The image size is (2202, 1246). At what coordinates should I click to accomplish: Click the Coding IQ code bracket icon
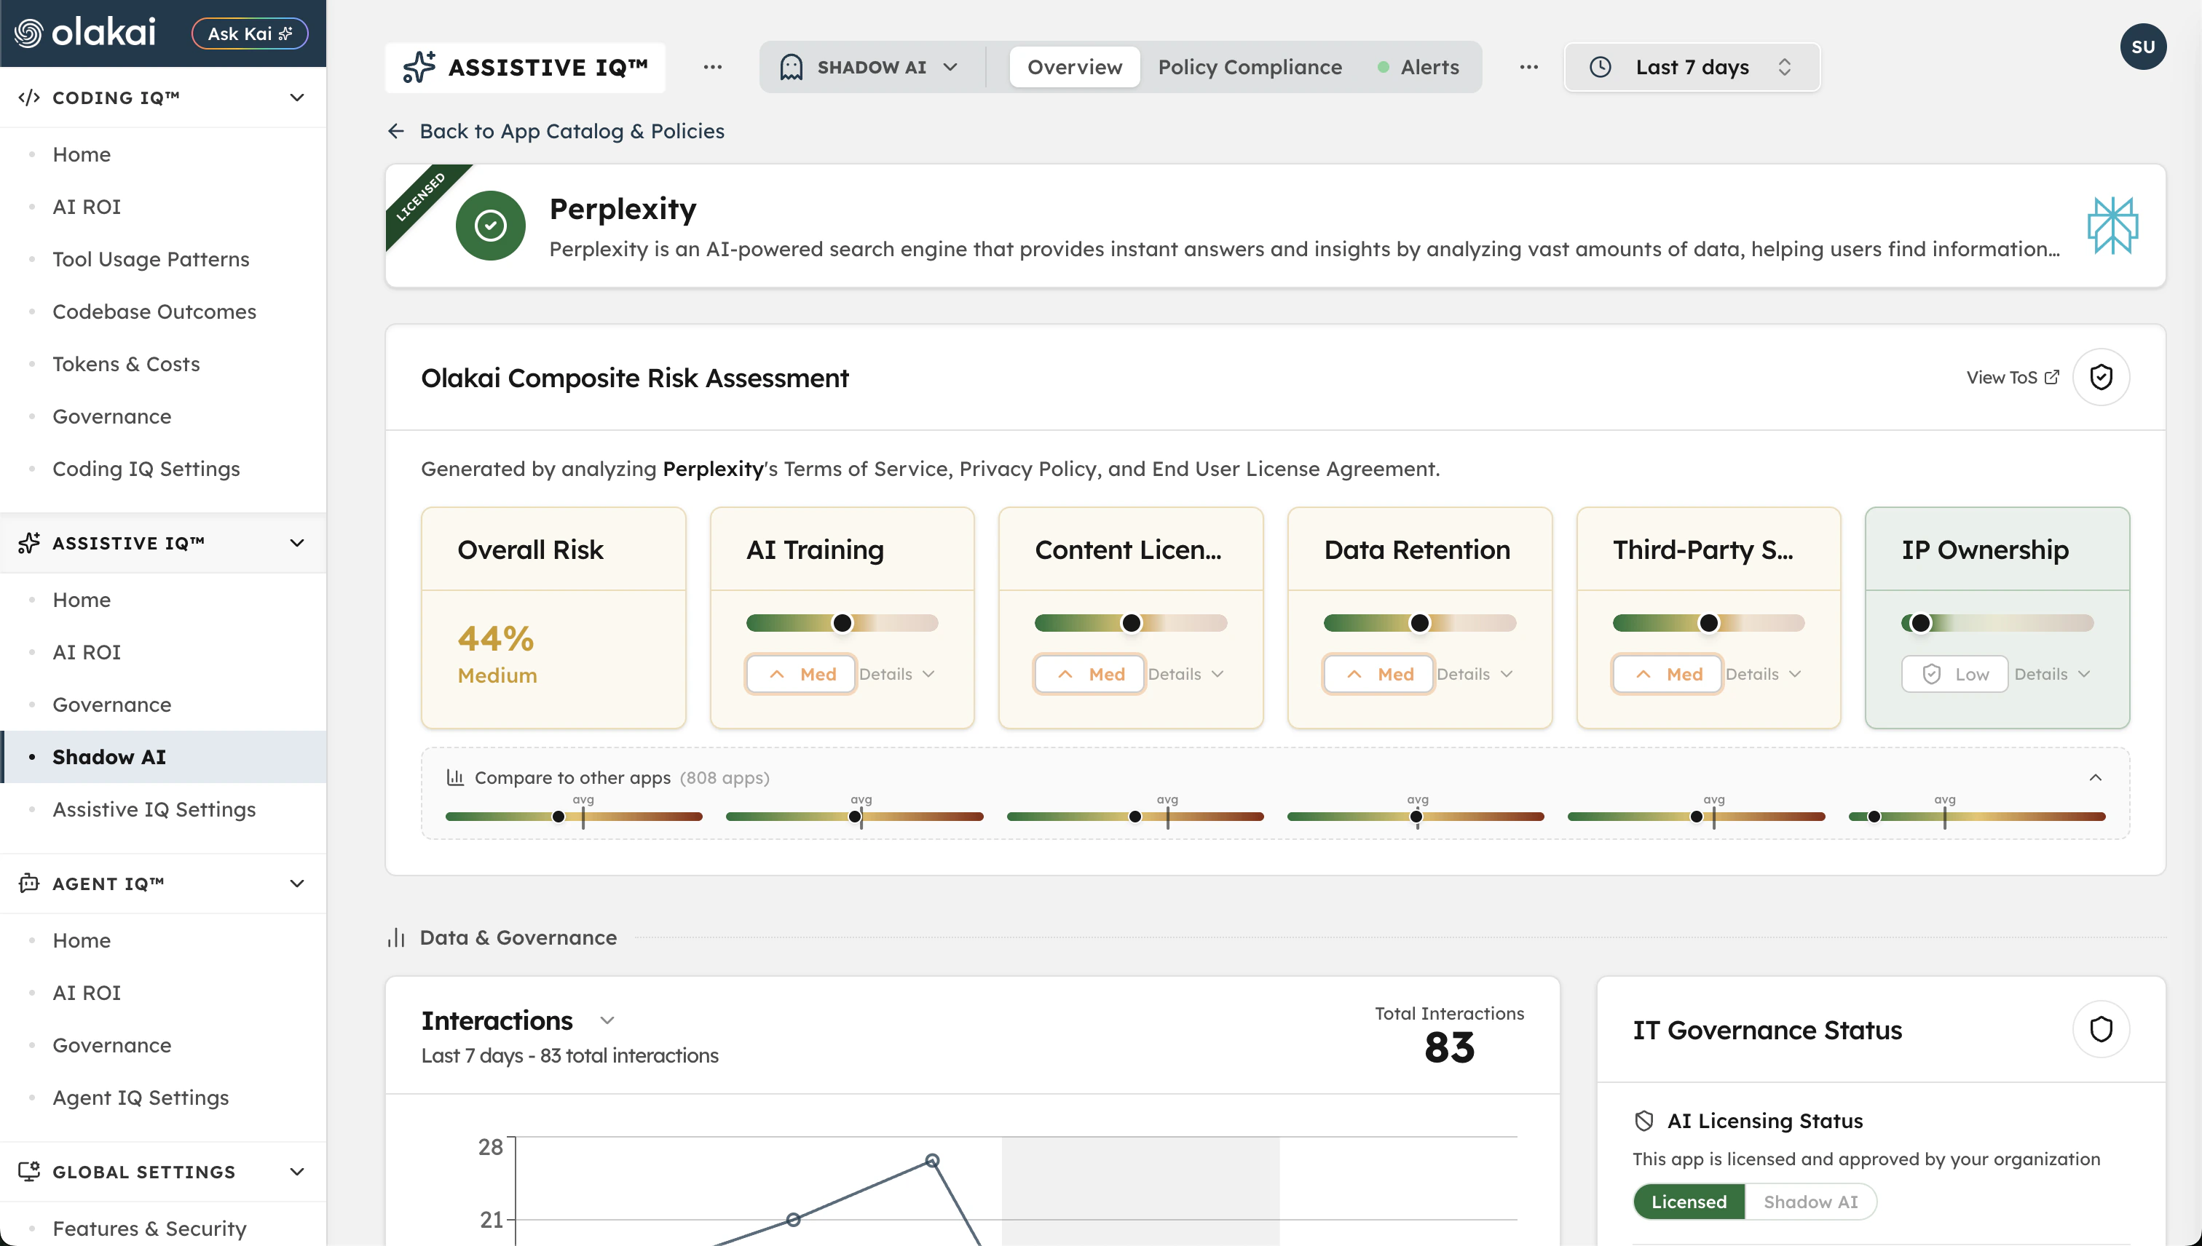(x=28, y=97)
